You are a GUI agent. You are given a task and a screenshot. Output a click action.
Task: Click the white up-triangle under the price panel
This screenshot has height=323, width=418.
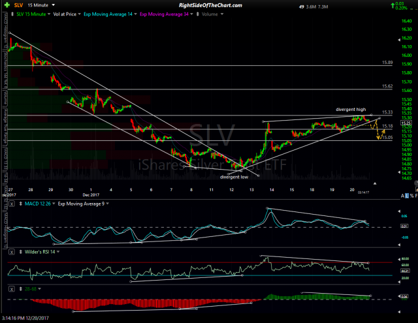(x=375, y=183)
